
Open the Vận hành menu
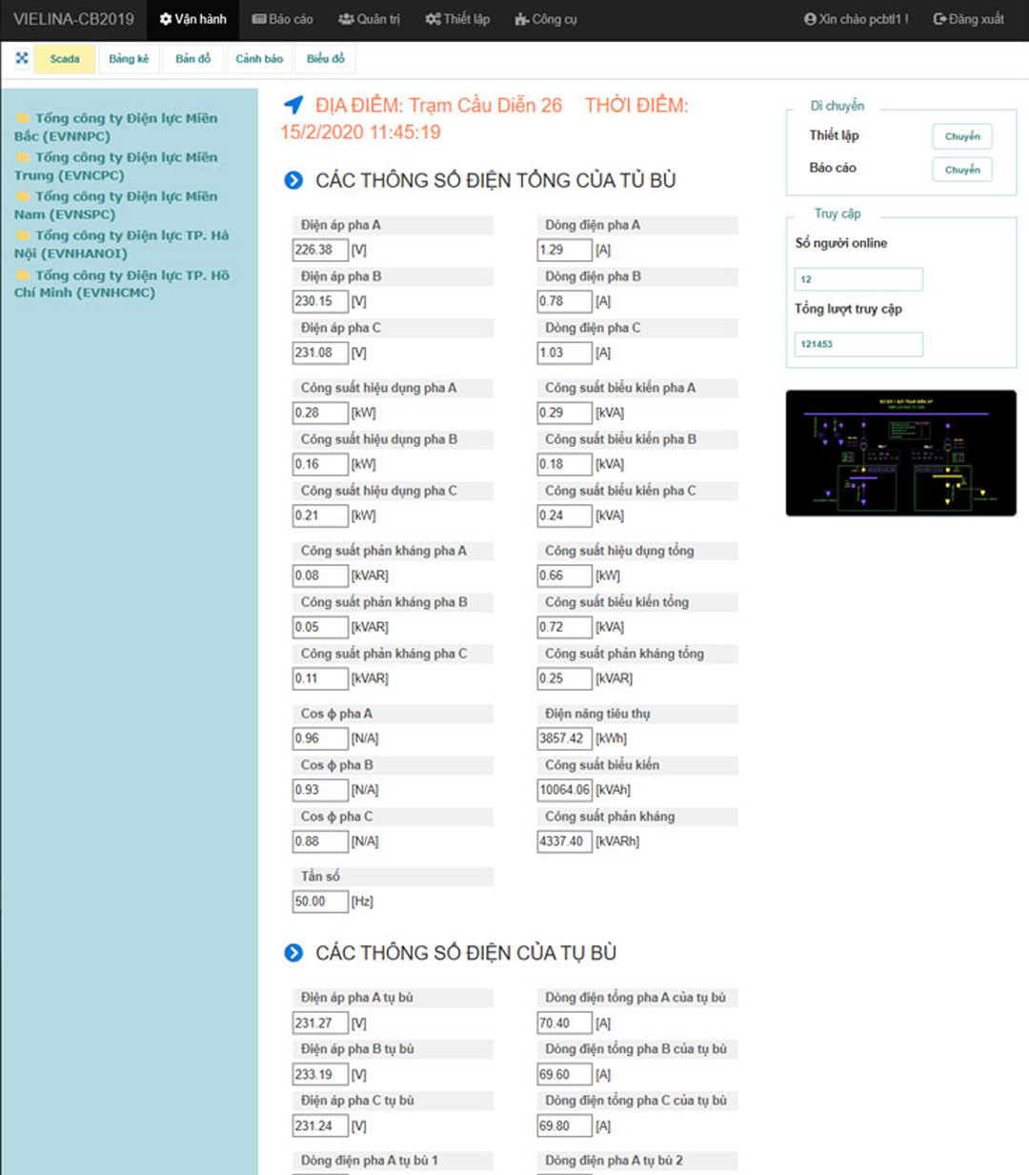tap(192, 19)
